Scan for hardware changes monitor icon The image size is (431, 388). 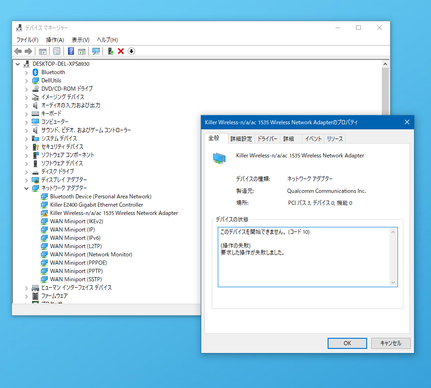point(96,51)
